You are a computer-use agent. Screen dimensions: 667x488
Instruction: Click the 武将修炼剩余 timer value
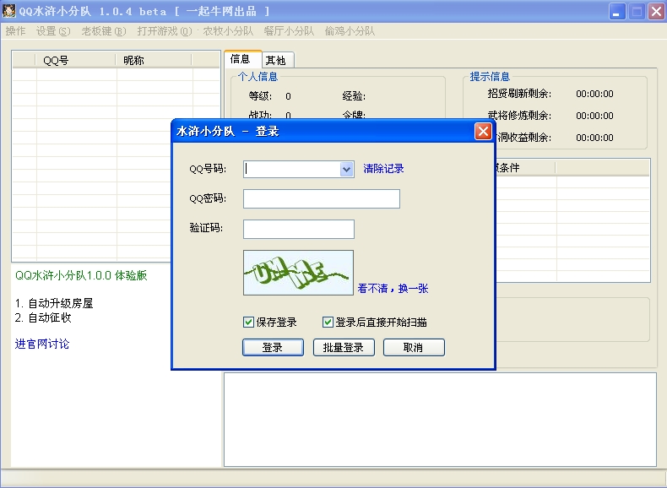click(x=594, y=116)
